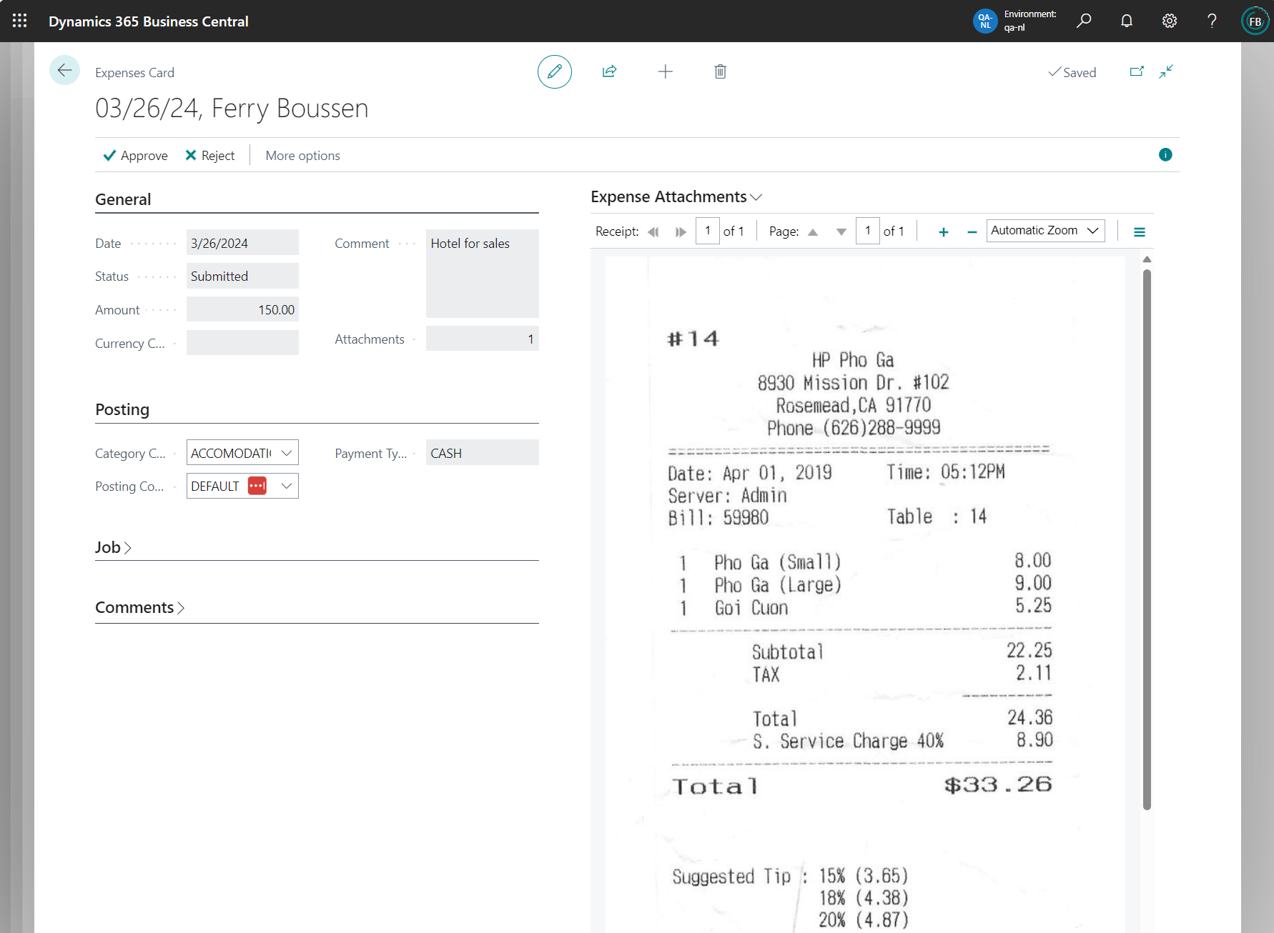Open the Automatic Zoom dropdown
This screenshot has width=1274, height=933.
(x=1045, y=230)
